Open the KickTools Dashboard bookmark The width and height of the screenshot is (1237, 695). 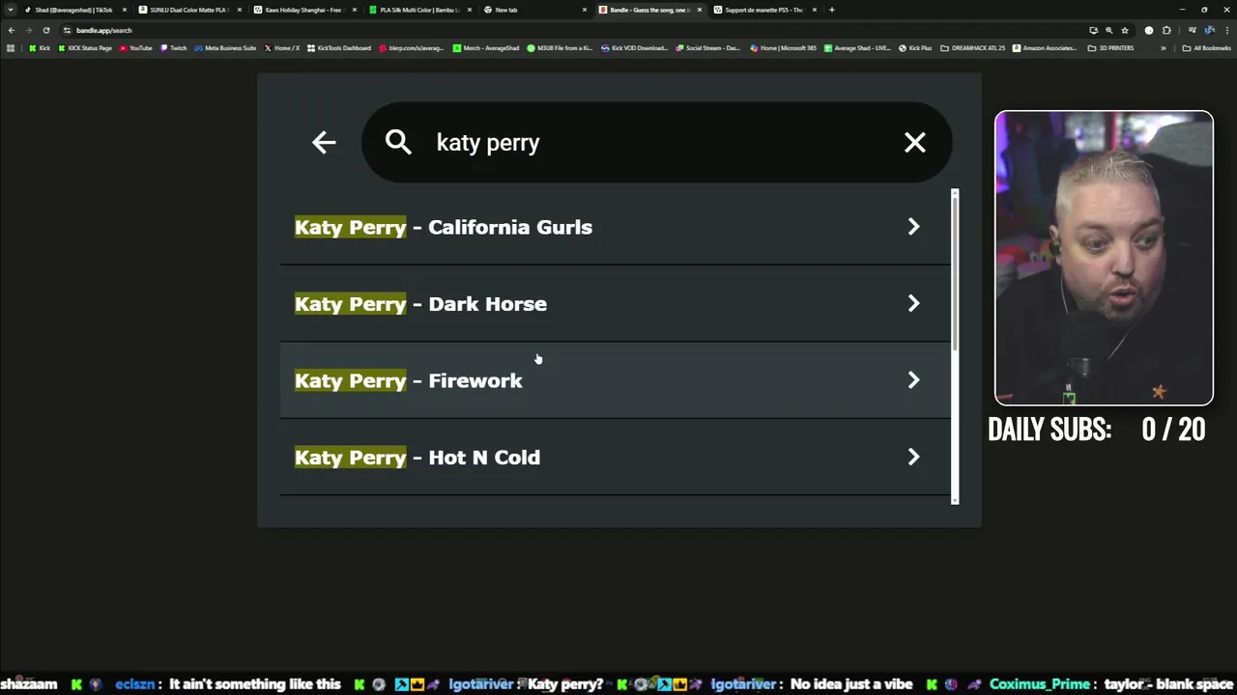[338, 48]
